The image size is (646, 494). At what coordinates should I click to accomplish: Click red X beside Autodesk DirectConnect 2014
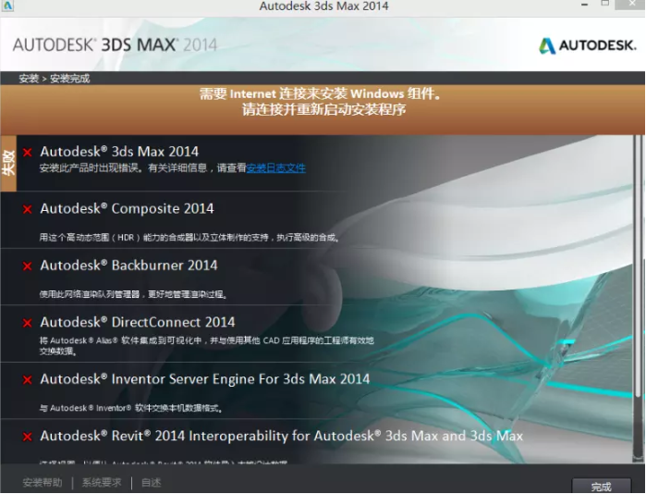coord(27,323)
